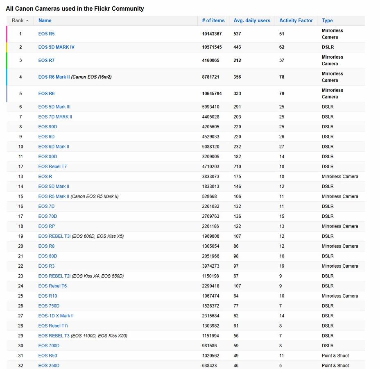Open the EOS 250D link
Image resolution: width=380 pixels, height=369 pixels.
(x=49, y=366)
